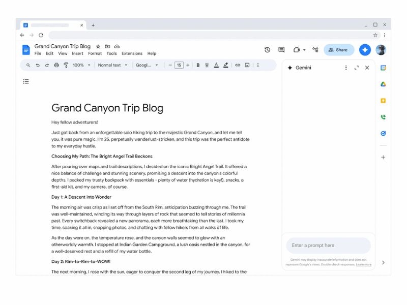Toggle underline formatting
This screenshot has height=305, width=407.
pyautogui.click(x=216, y=65)
